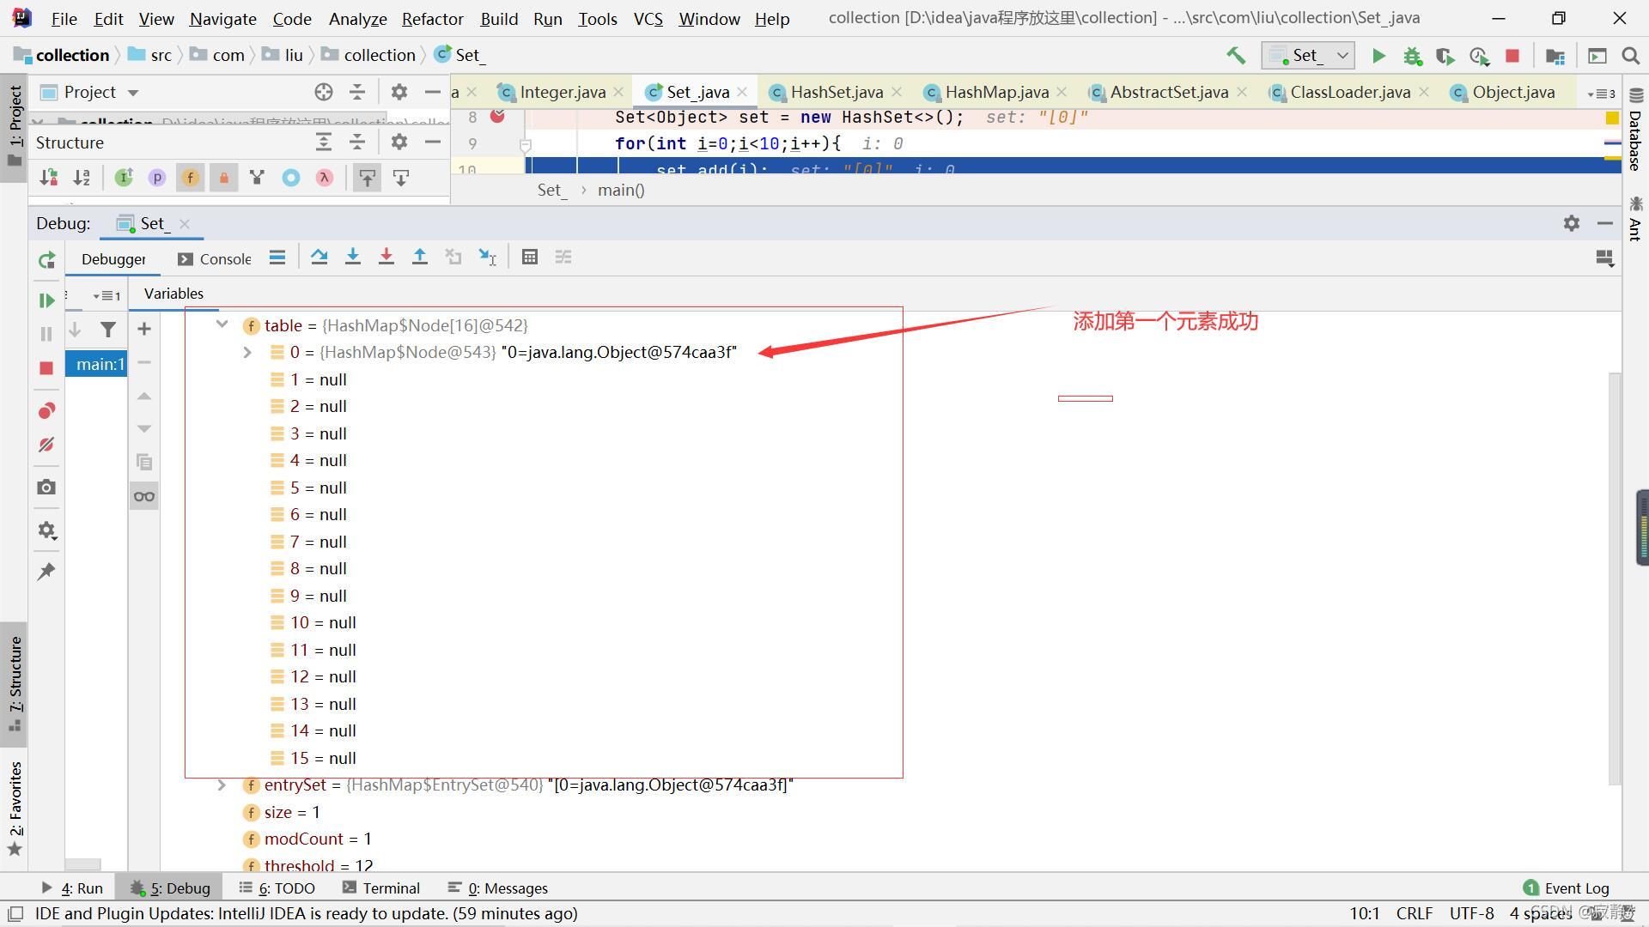
Task: Filter frames with funnel icon
Action: pyautogui.click(x=108, y=330)
